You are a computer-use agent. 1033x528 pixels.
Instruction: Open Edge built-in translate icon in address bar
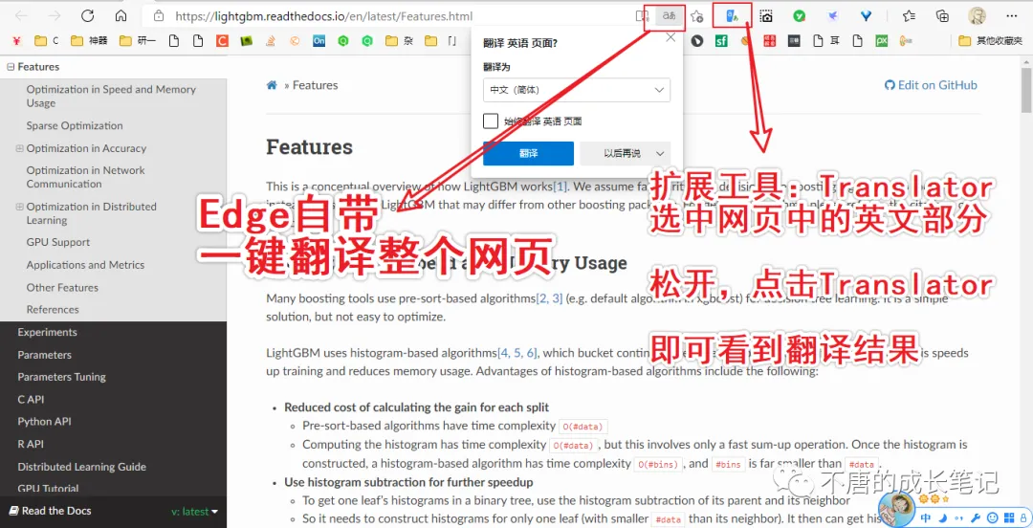tap(670, 16)
